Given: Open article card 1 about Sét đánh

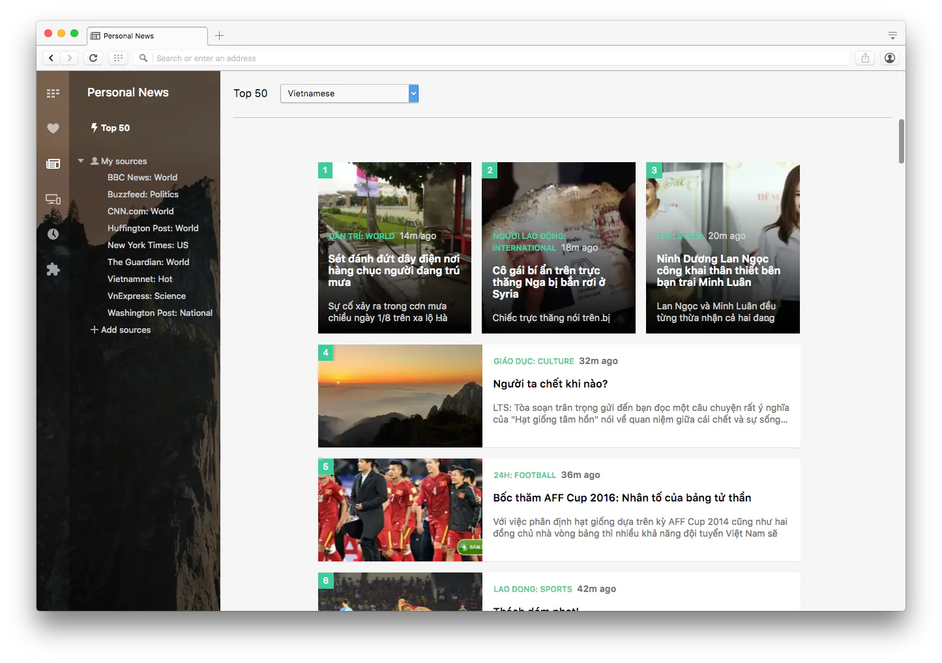Looking at the screenshot, I should tap(394, 247).
